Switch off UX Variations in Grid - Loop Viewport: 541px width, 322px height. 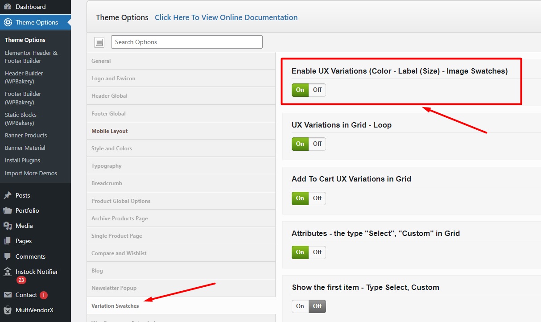tap(317, 144)
